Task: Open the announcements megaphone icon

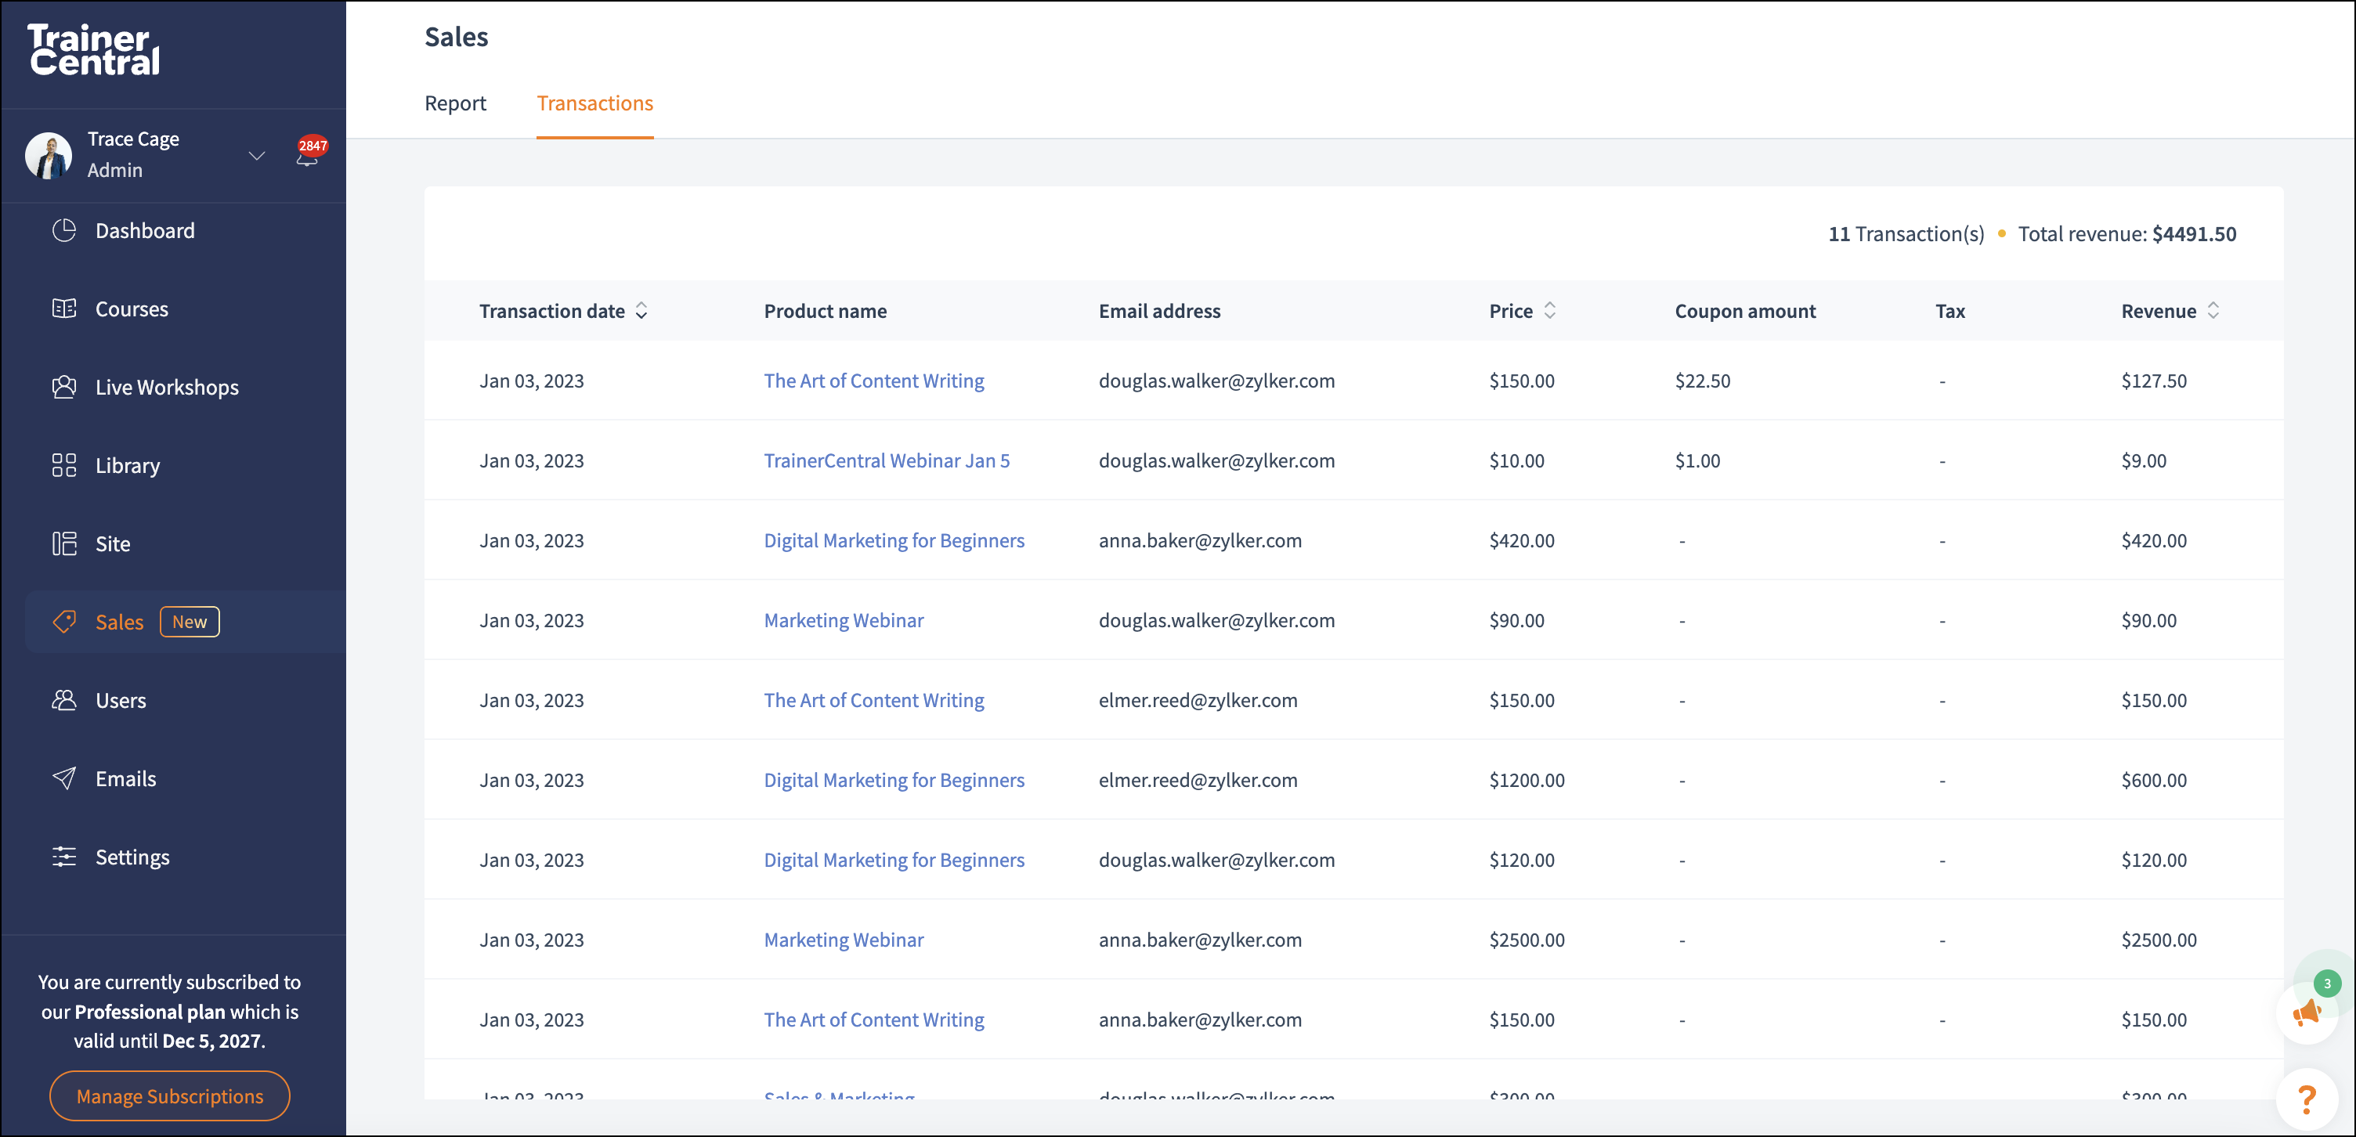Action: tap(2307, 1012)
